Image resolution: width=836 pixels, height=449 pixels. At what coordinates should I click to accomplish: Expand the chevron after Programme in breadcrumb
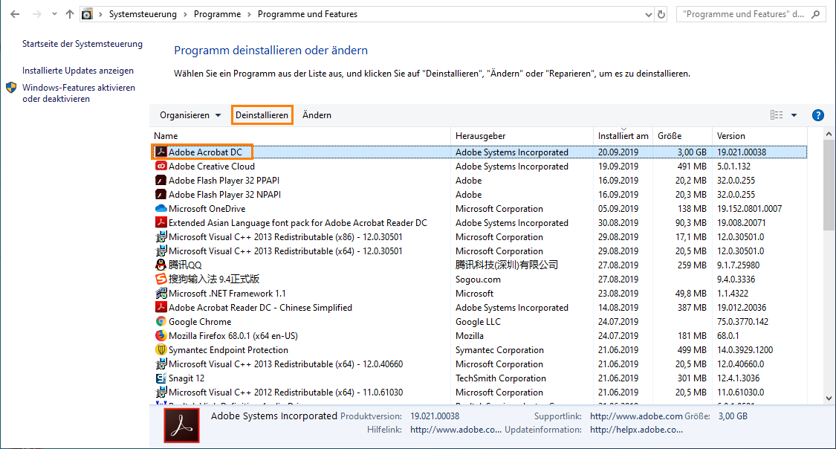click(x=249, y=14)
